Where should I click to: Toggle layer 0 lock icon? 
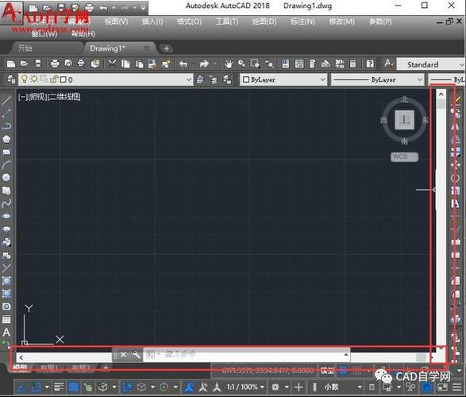click(54, 79)
